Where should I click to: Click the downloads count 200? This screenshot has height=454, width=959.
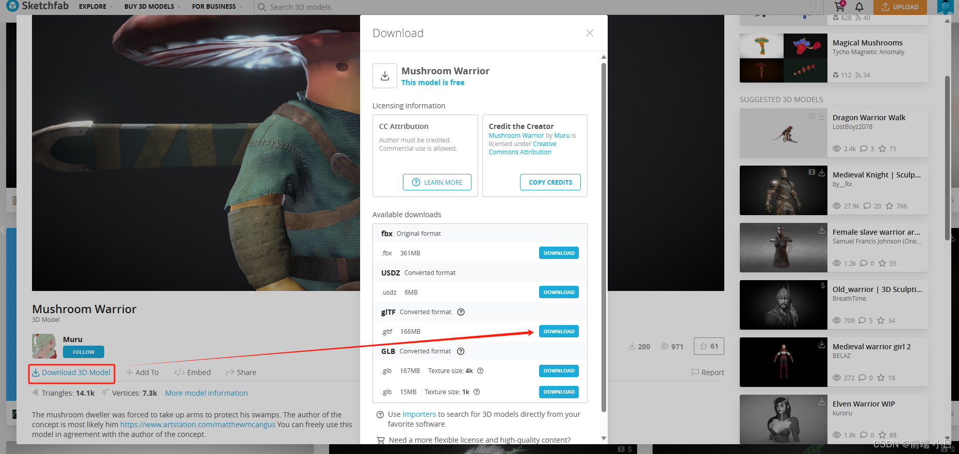[639, 347]
